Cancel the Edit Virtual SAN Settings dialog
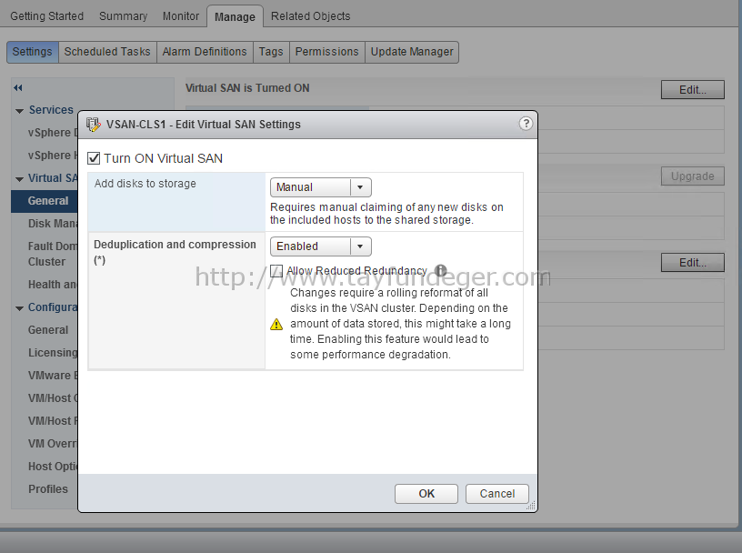 coord(497,494)
